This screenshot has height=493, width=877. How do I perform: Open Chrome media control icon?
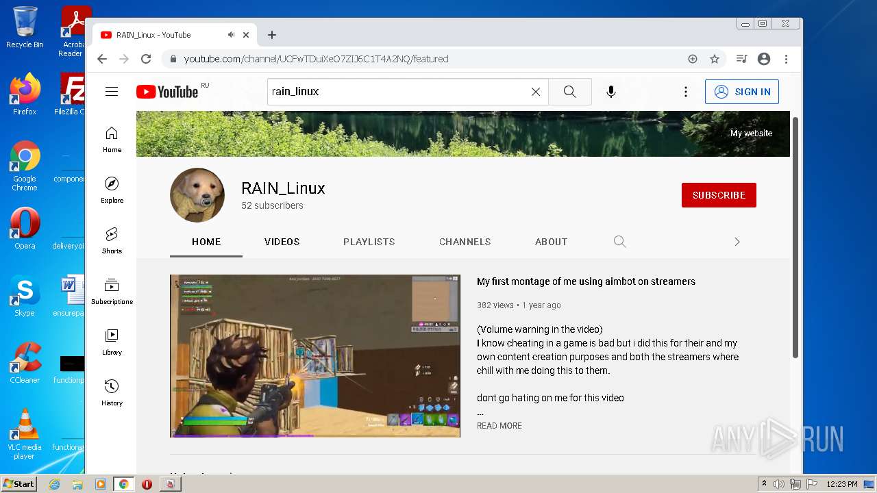[741, 59]
